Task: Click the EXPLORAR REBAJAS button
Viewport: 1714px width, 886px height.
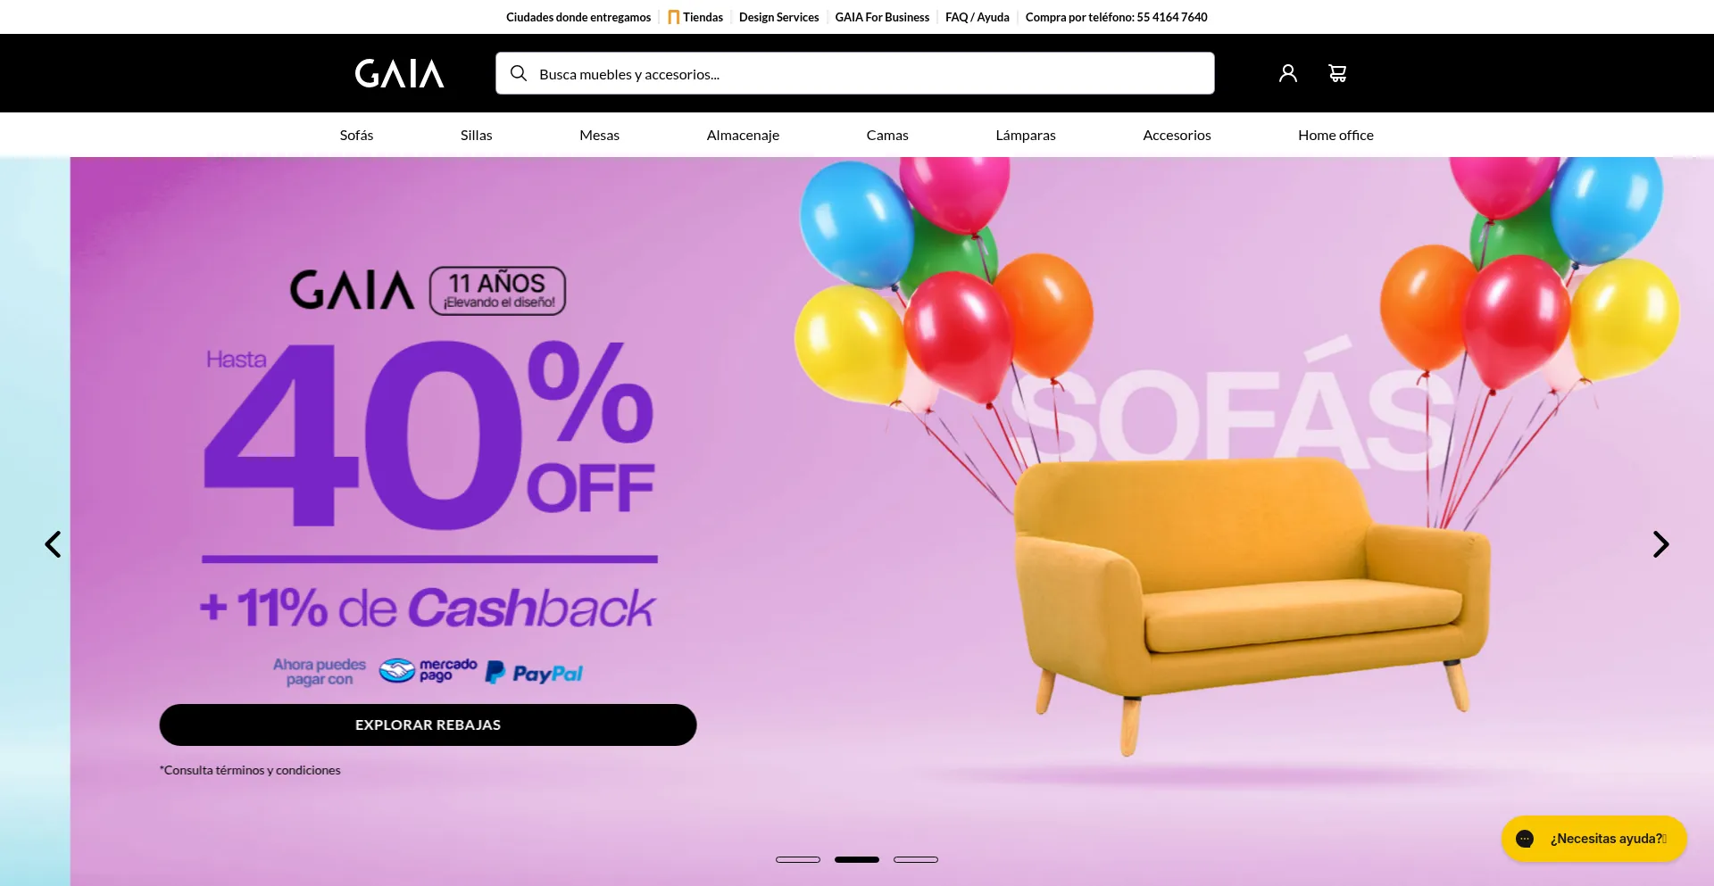Action: tap(428, 725)
